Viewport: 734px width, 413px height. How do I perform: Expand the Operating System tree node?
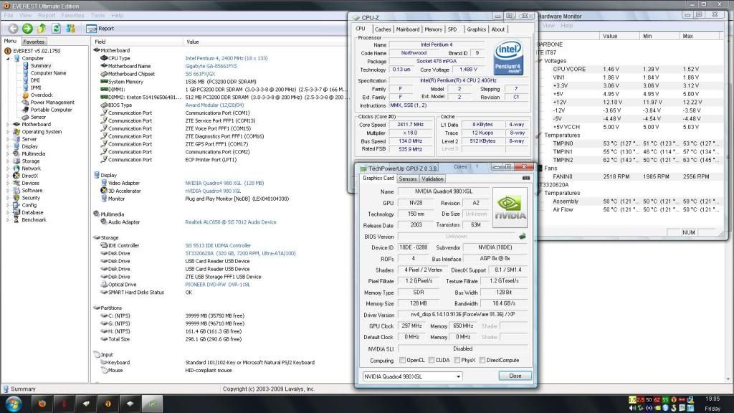coord(8,132)
